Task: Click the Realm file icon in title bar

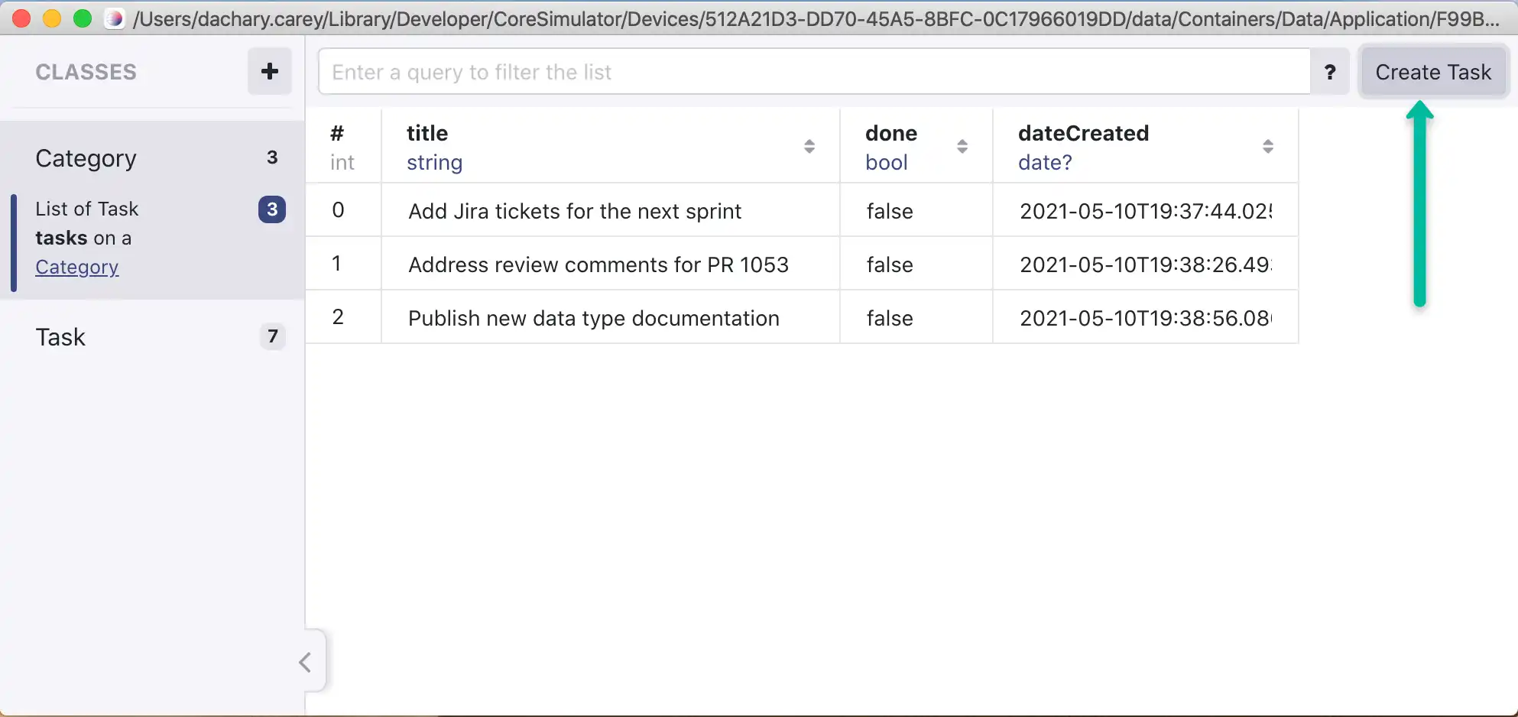Action: coord(115,18)
